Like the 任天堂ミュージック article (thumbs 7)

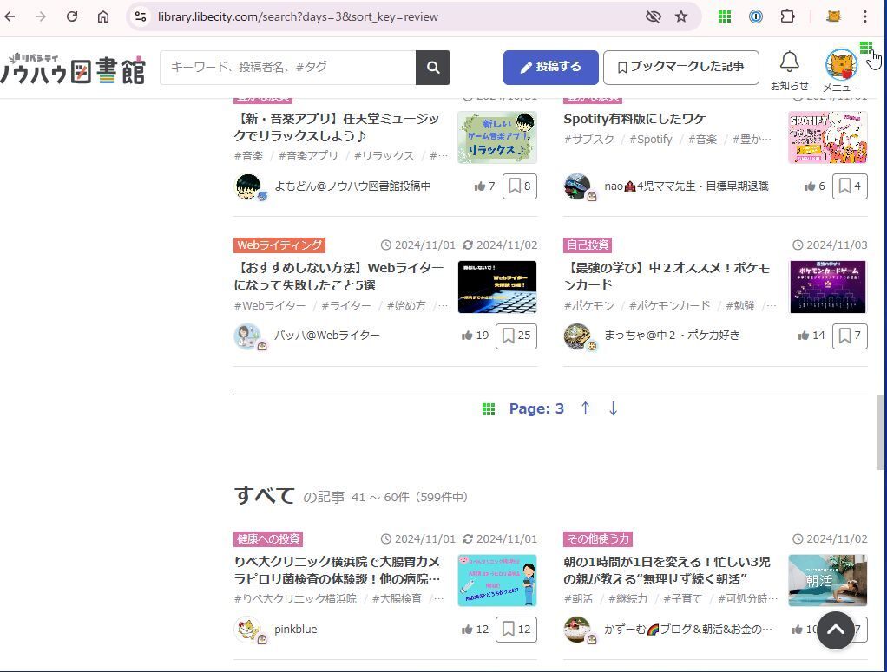(x=485, y=186)
